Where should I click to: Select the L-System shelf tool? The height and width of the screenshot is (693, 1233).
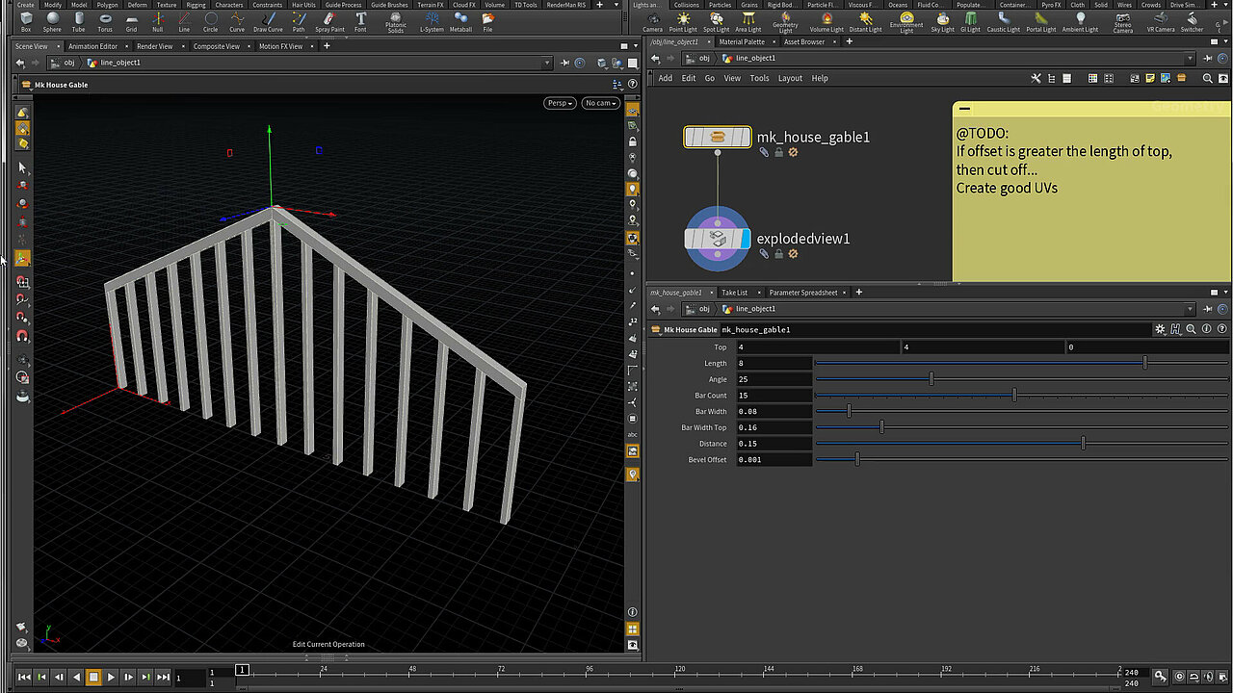click(x=431, y=21)
